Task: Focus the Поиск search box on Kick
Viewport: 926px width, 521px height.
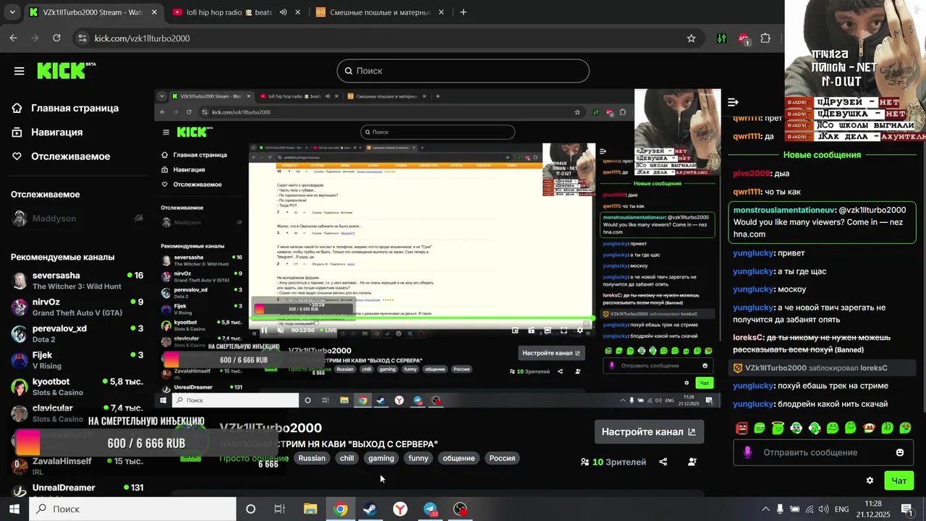Action: click(x=463, y=71)
